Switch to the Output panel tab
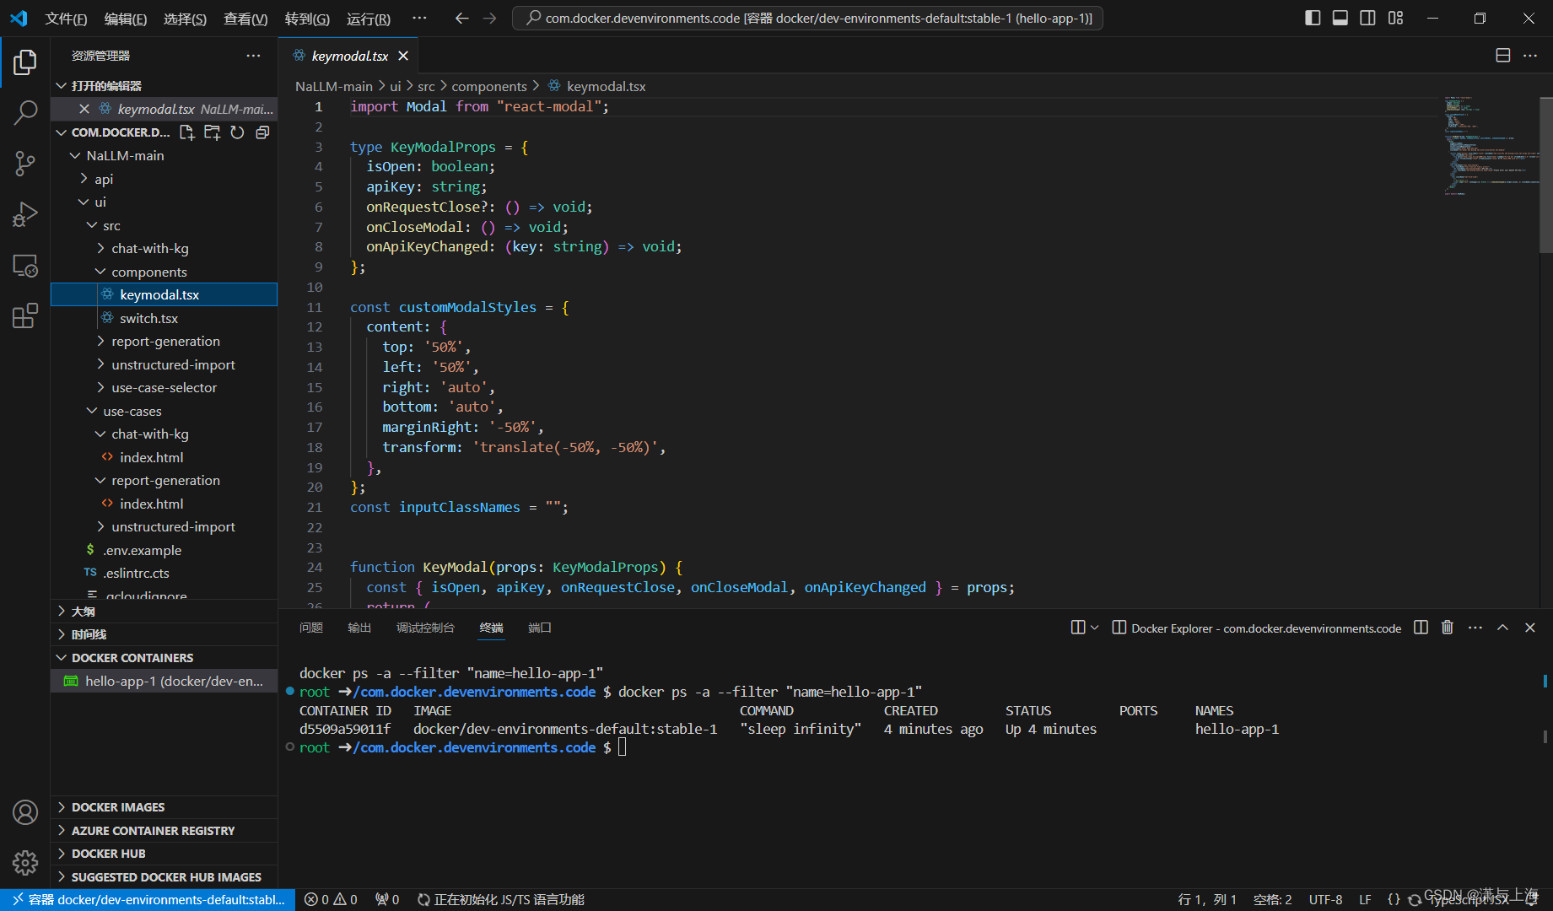This screenshot has height=911, width=1553. [359, 628]
